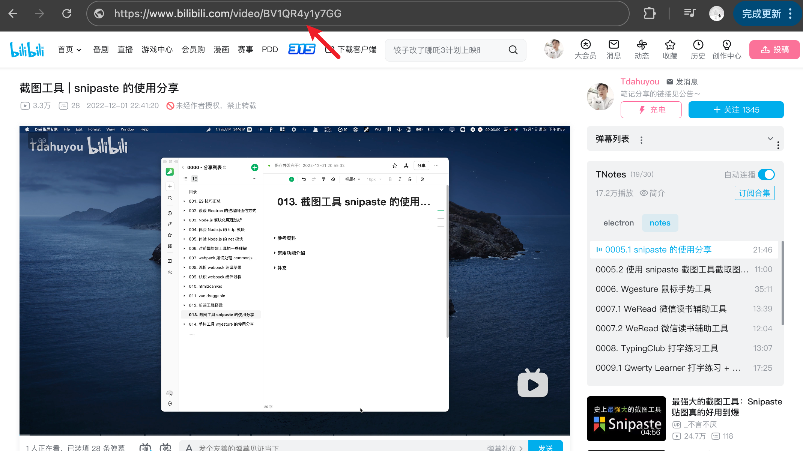Open the 历史 watch history icon

[x=698, y=49]
